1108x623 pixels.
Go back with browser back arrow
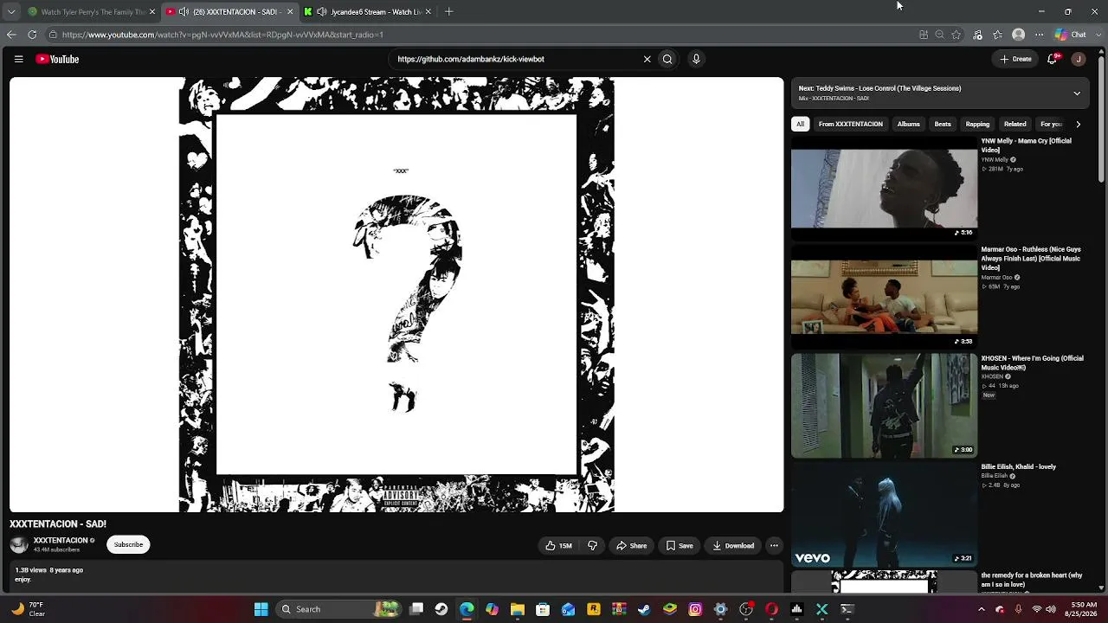click(11, 35)
